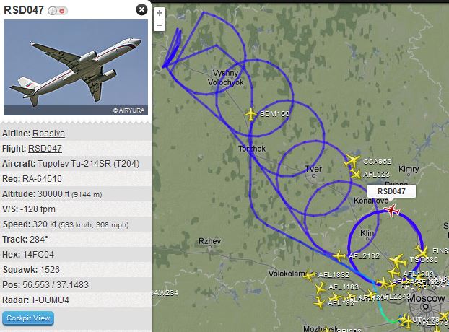Open the Rossiya airline link
The height and width of the screenshot is (332, 449).
point(48,134)
